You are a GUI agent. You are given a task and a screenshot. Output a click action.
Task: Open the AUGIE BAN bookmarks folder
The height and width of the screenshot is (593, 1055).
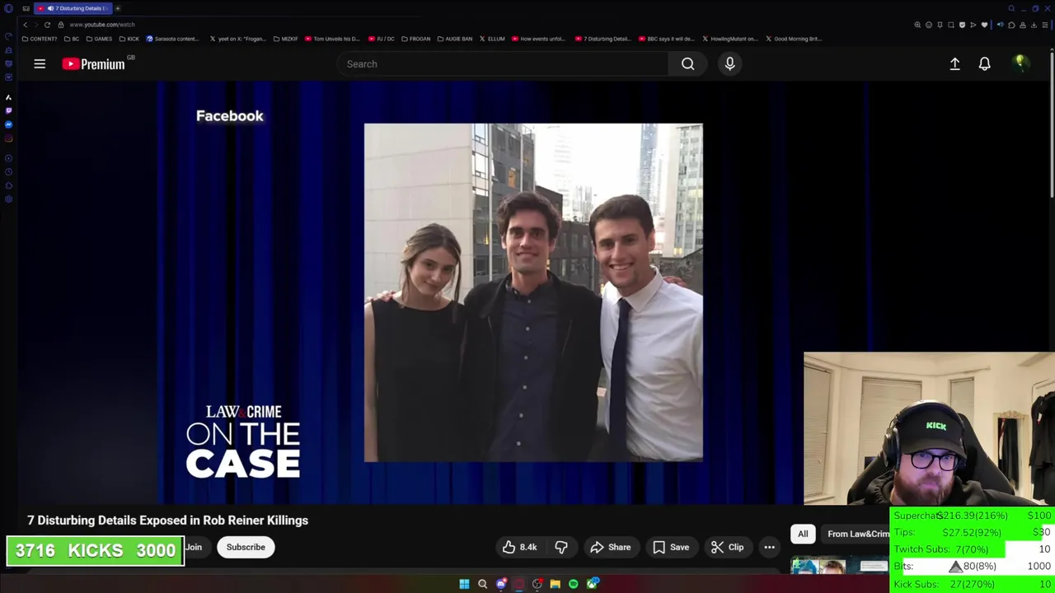[x=455, y=39]
